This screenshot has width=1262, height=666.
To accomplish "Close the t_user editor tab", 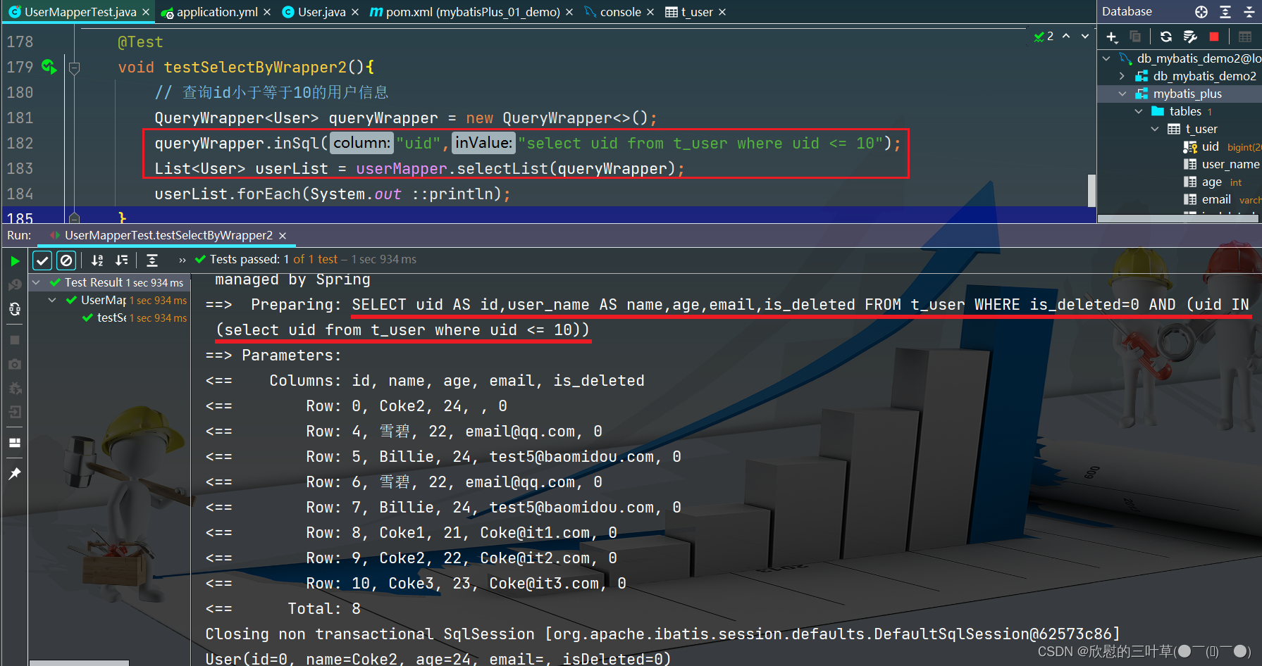I will coord(722,12).
